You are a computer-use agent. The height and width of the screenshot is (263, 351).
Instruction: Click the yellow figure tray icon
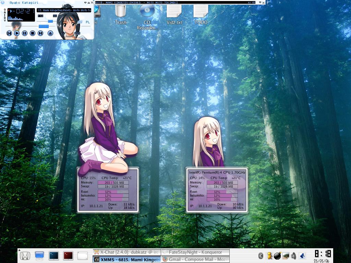[x=269, y=255]
